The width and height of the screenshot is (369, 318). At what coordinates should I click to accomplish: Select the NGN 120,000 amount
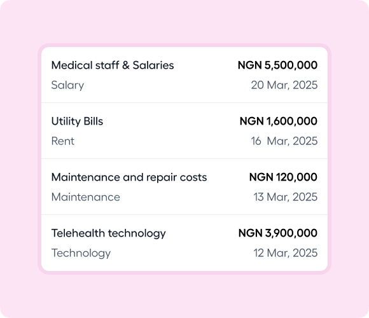(x=283, y=177)
